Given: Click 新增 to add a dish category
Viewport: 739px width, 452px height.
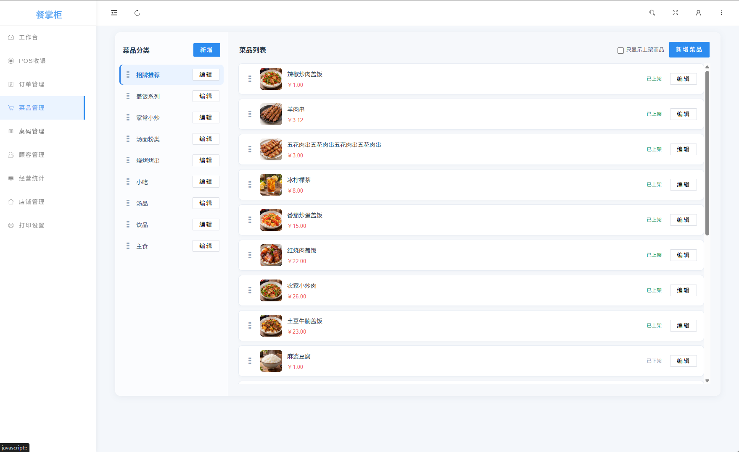Looking at the screenshot, I should click(x=206, y=50).
